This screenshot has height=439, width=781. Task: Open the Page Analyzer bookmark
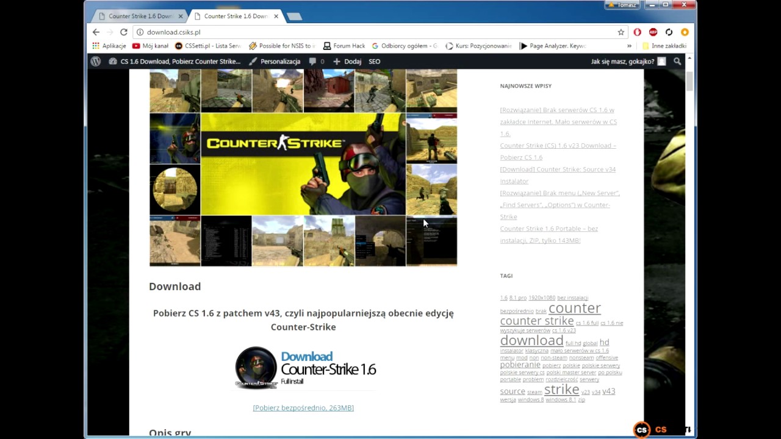(x=553, y=46)
